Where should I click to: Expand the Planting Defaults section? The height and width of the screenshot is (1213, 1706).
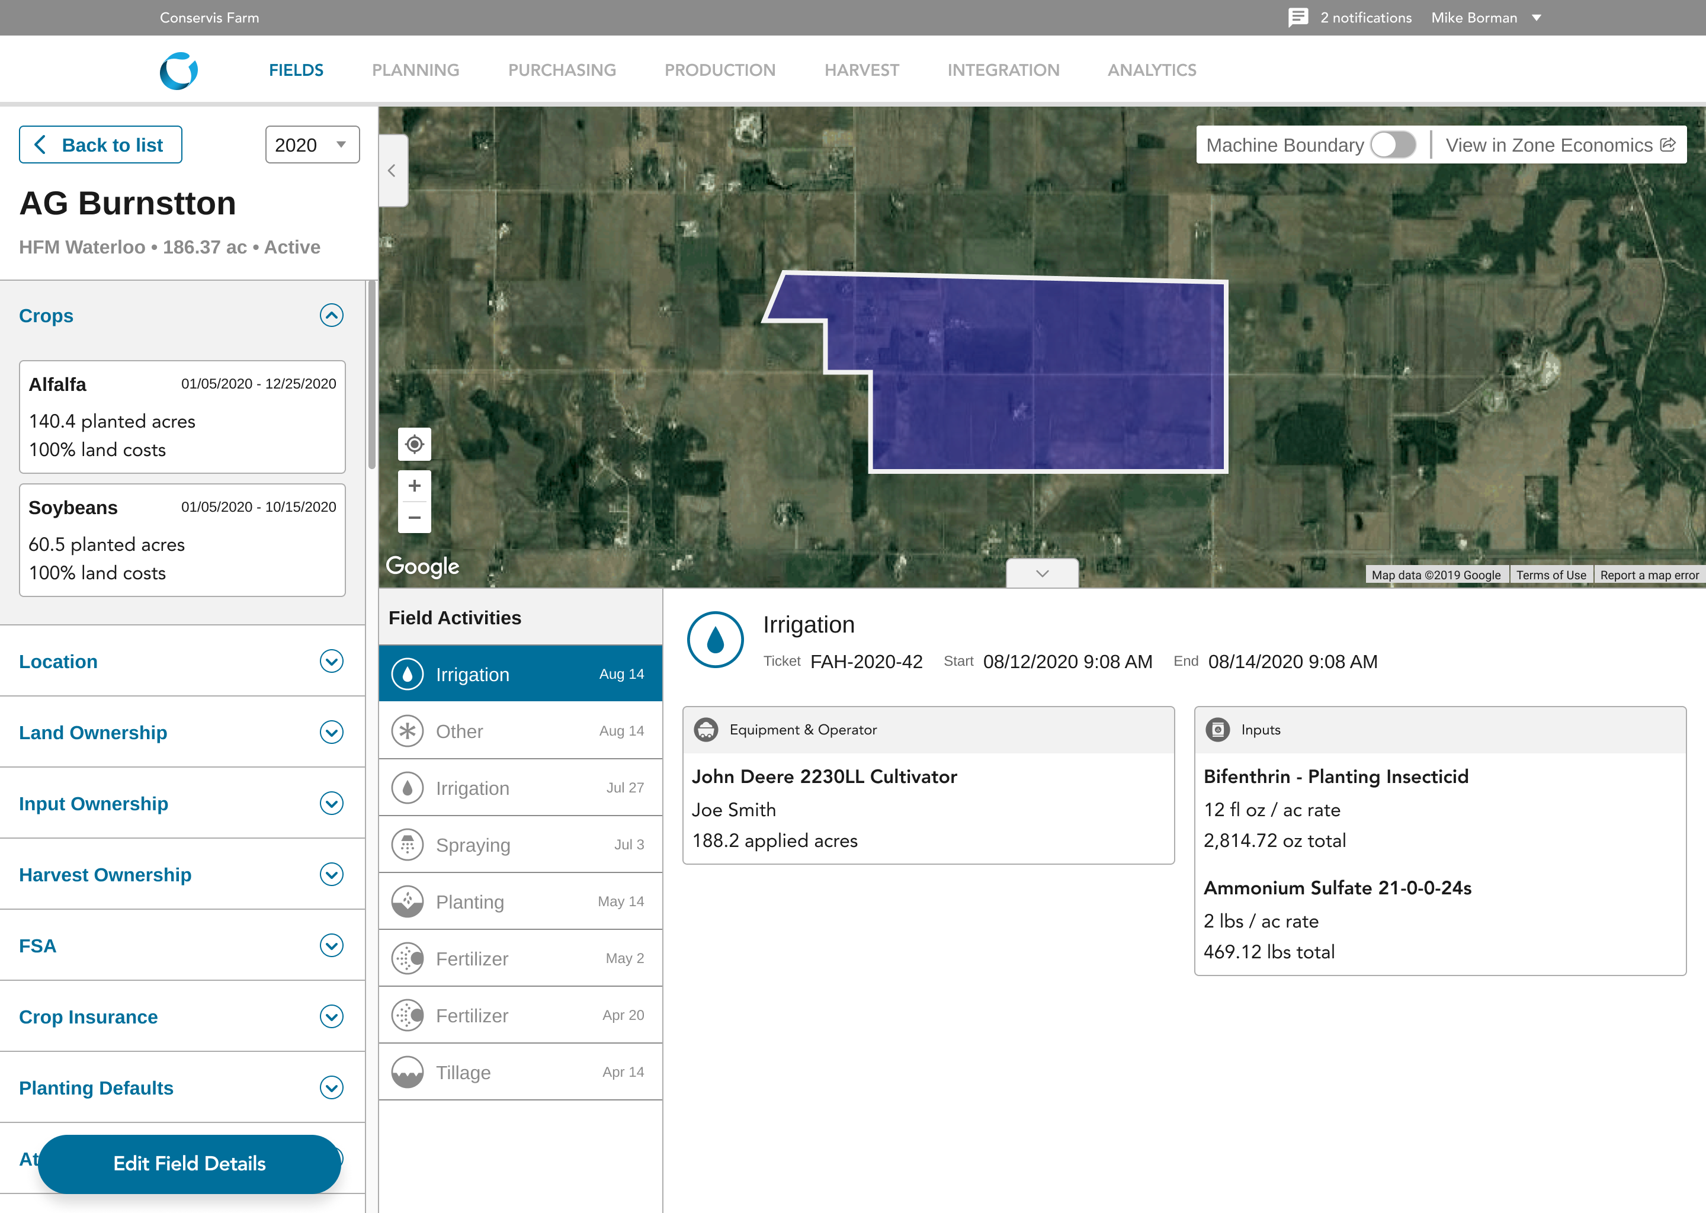point(332,1087)
